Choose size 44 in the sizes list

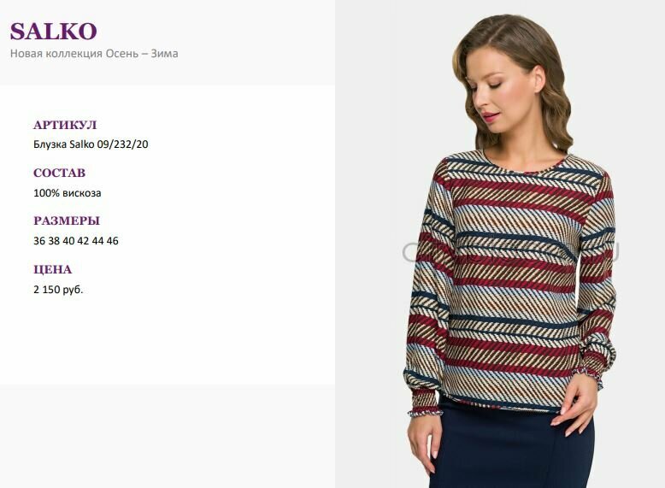click(x=97, y=241)
